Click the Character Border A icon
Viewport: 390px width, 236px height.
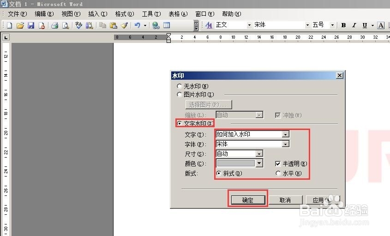[381, 25]
